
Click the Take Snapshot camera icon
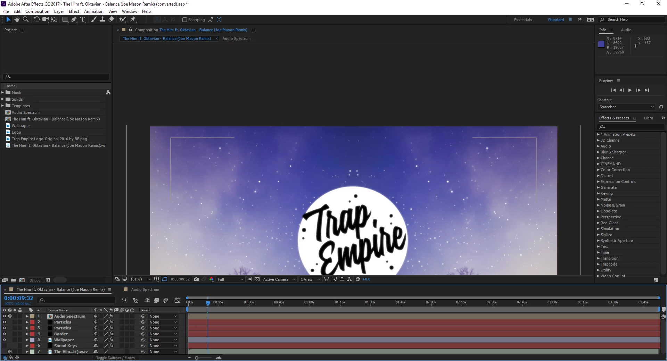coord(196,279)
